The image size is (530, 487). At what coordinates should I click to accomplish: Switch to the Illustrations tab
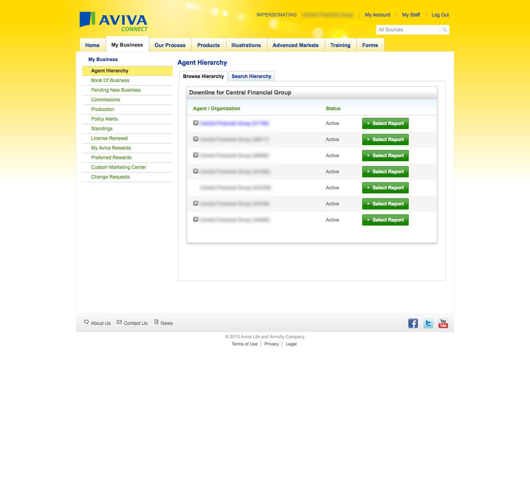246,45
